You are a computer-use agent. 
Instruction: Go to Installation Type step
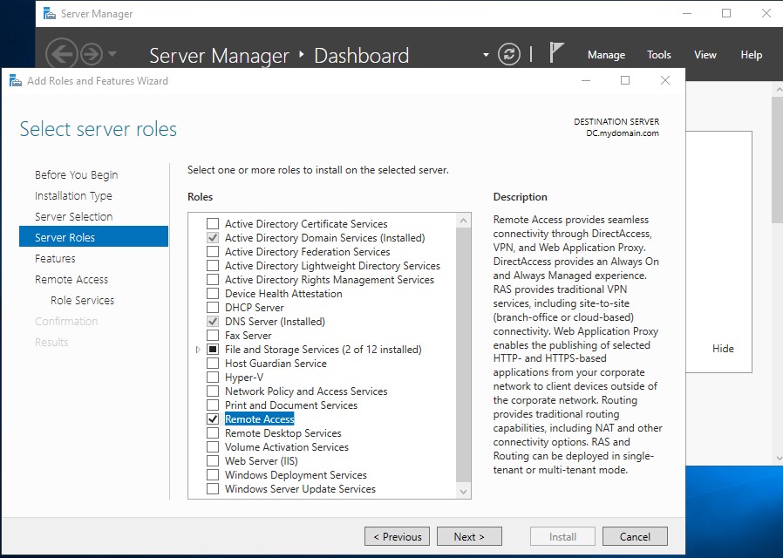click(73, 195)
